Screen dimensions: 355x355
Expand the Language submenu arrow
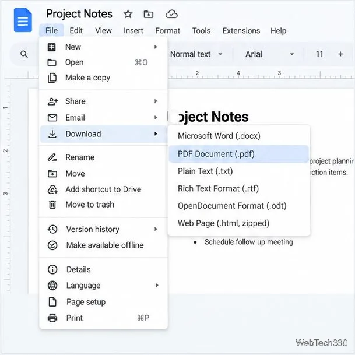coord(157,285)
